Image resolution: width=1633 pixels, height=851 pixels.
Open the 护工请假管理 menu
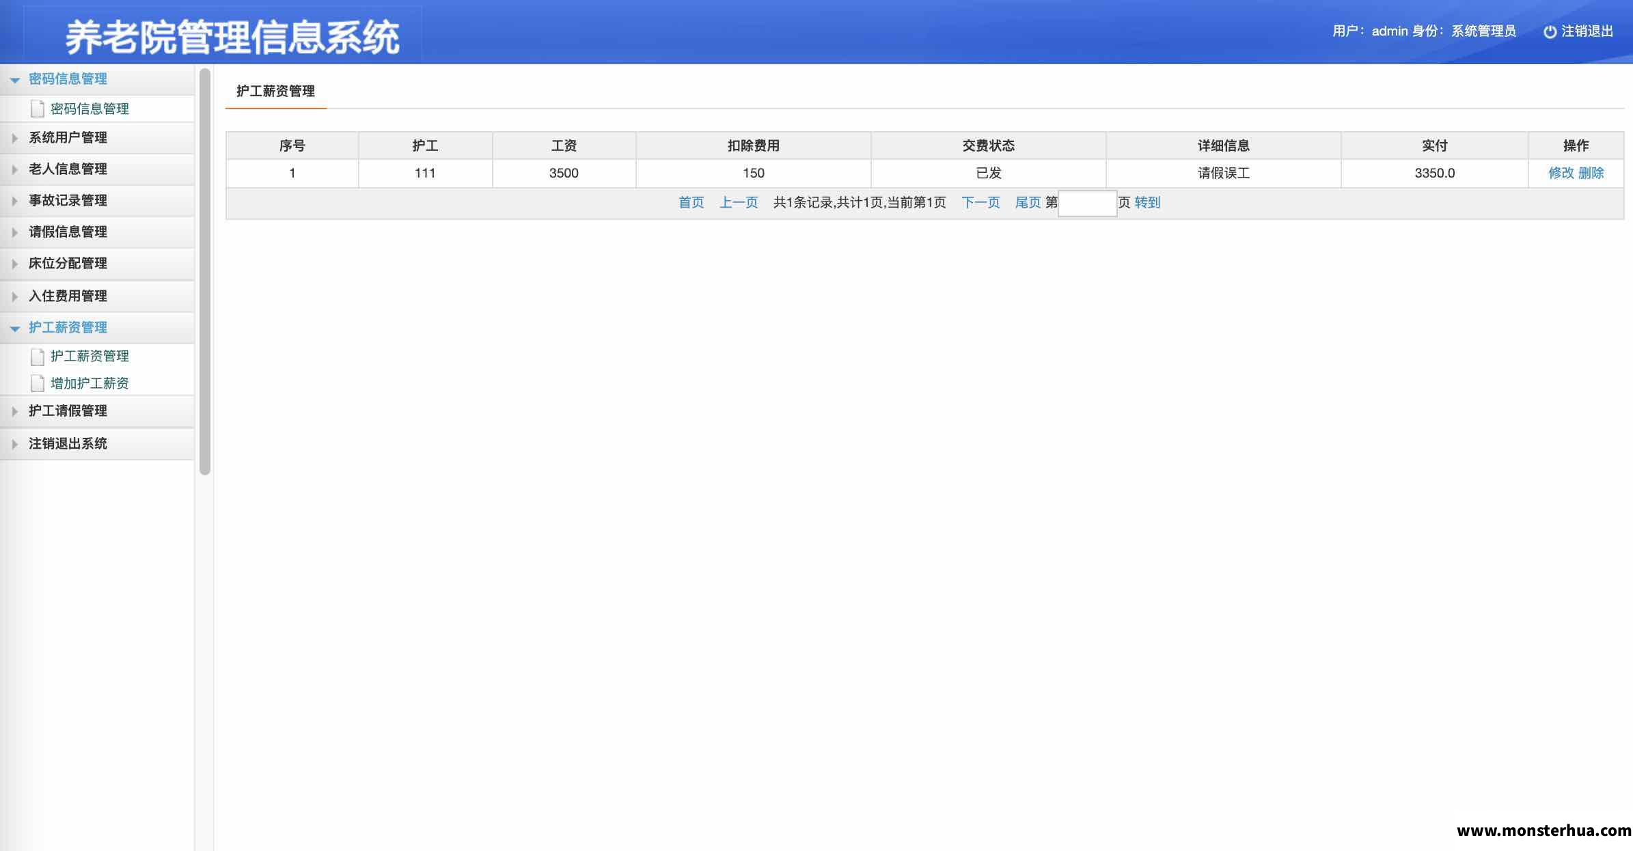tap(97, 411)
